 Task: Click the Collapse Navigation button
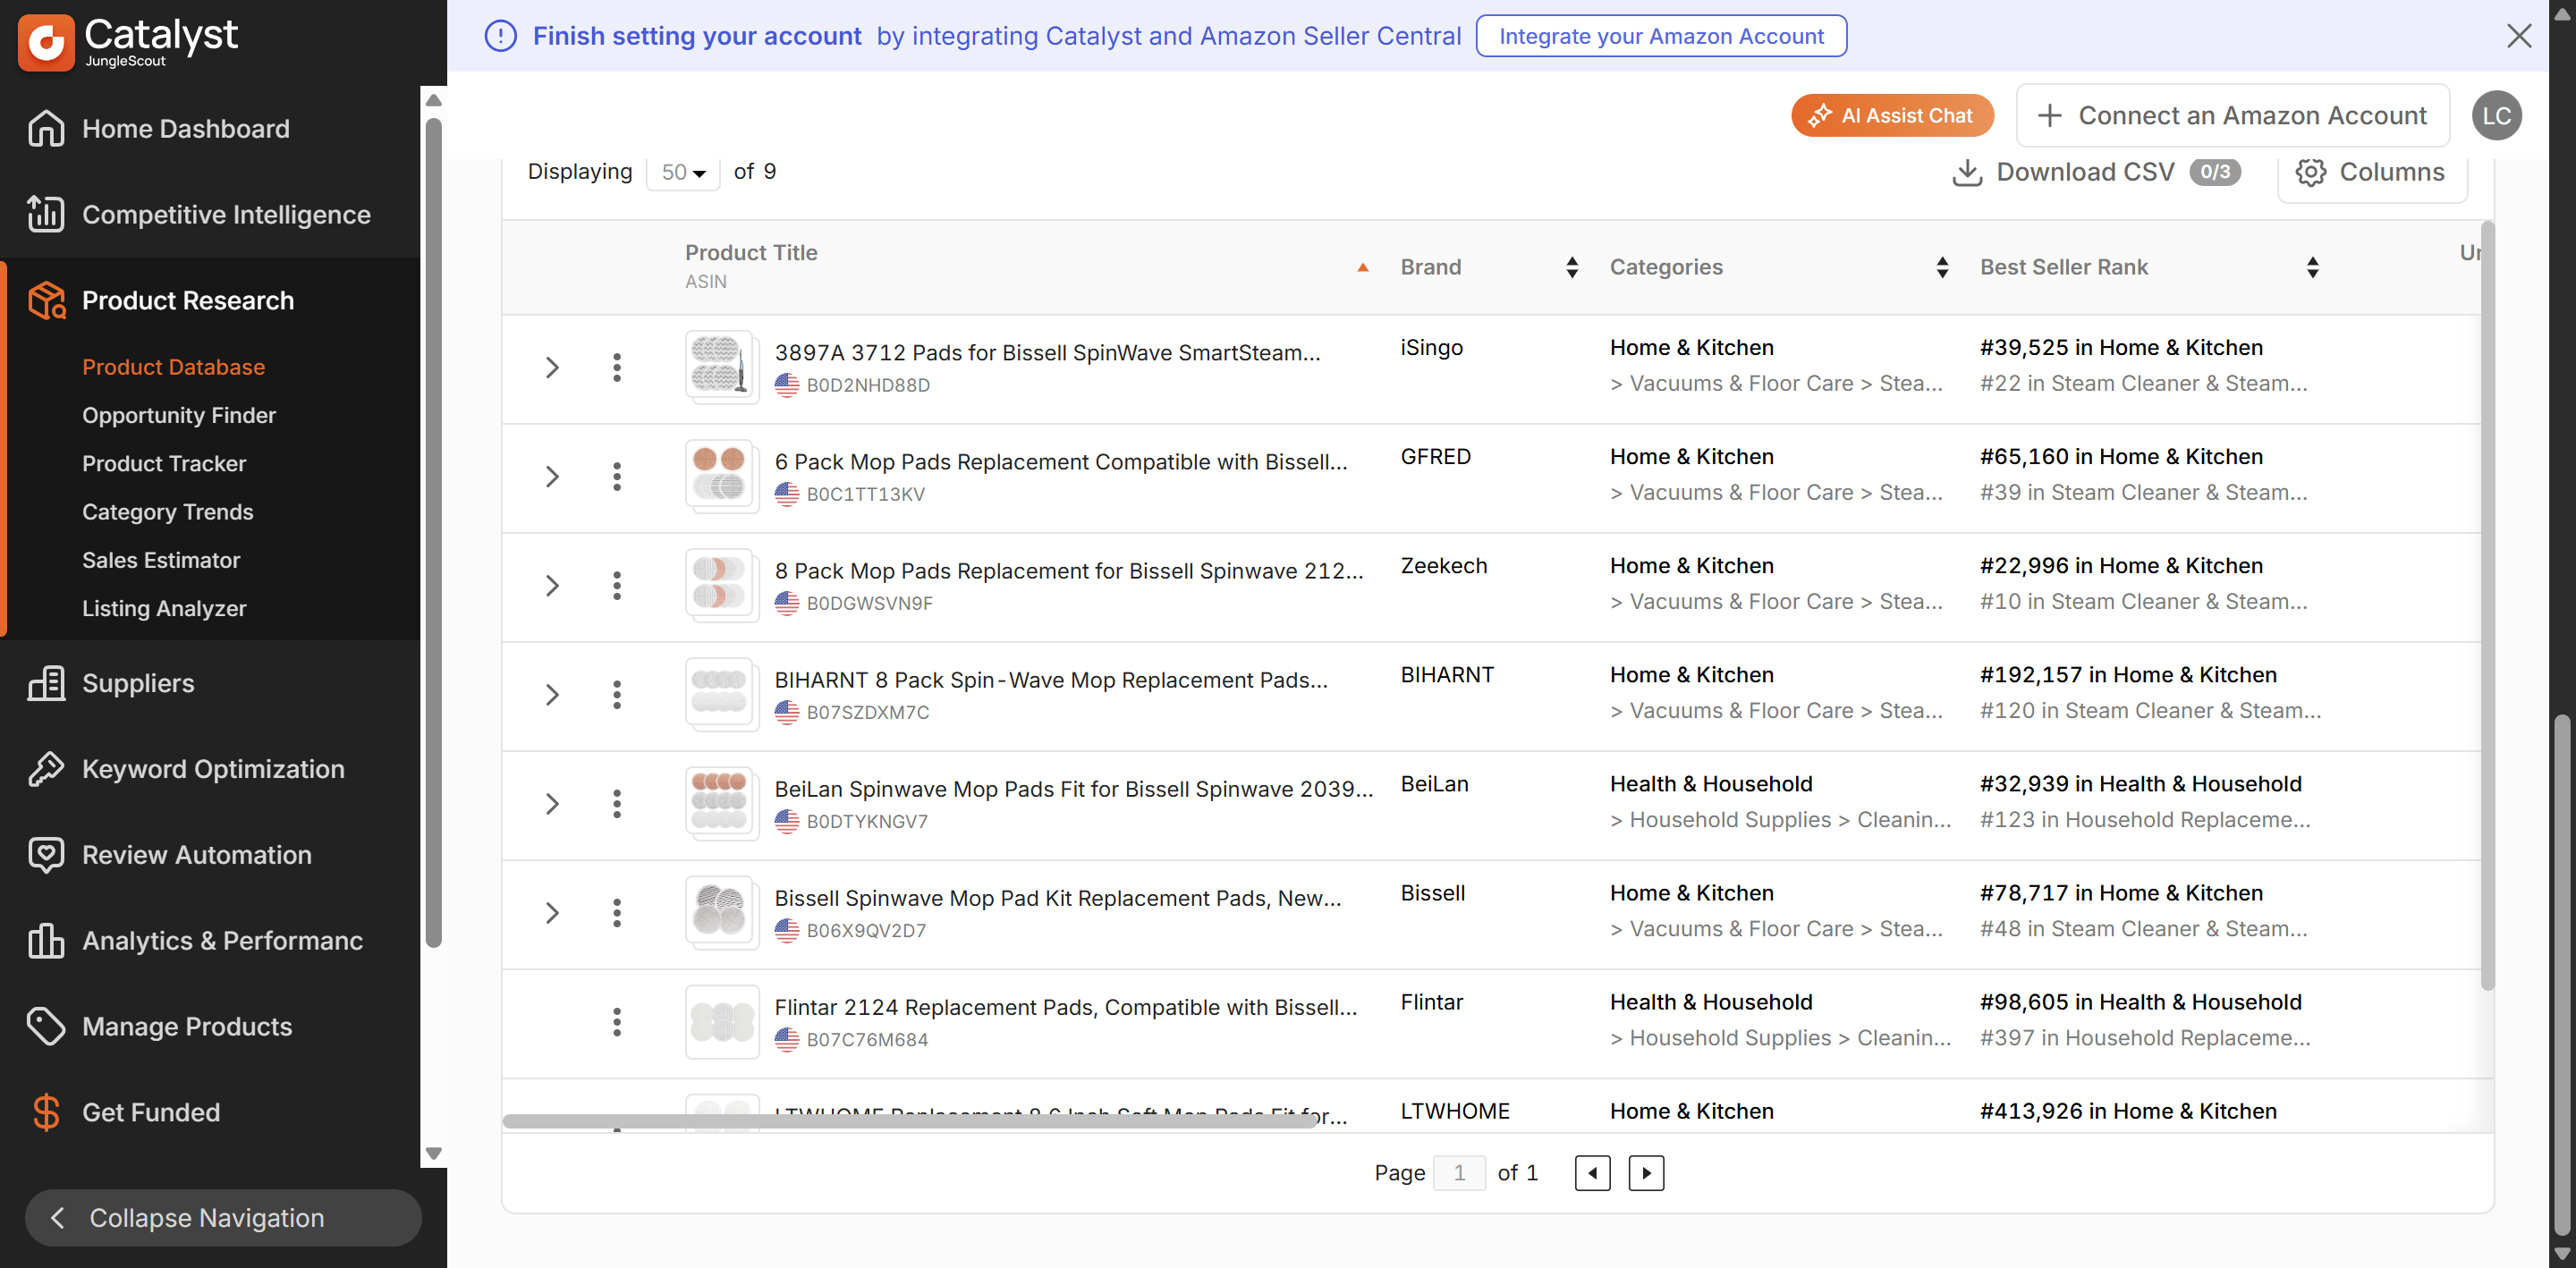pos(223,1217)
